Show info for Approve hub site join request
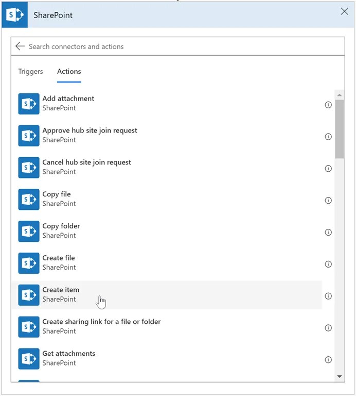356x396 pixels. point(328,137)
